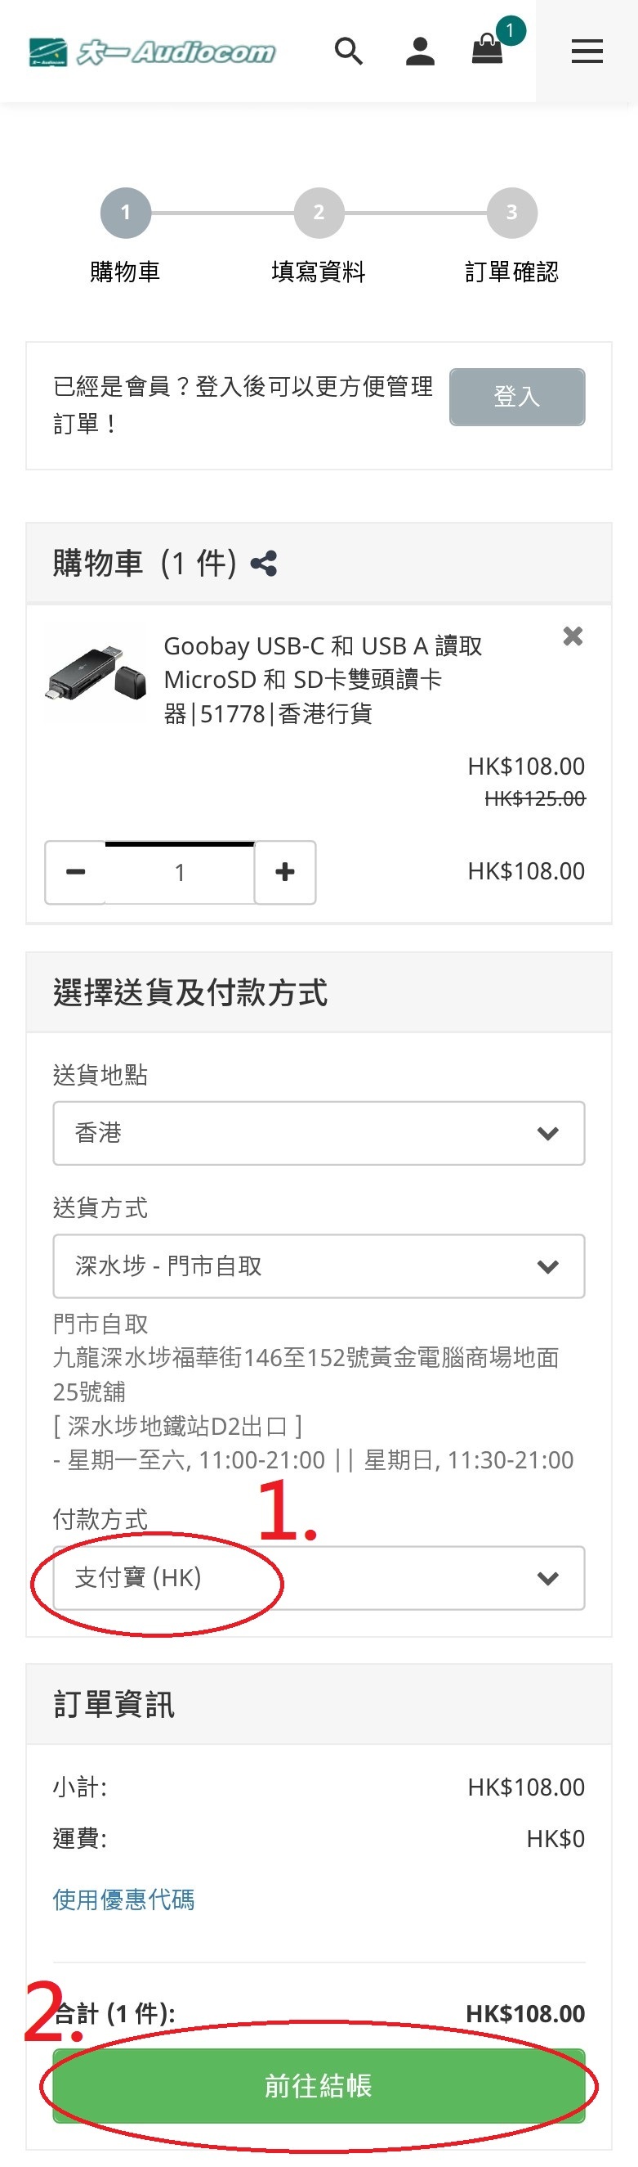
Task: Select step 2 填寫資料 circle
Action: [319, 213]
